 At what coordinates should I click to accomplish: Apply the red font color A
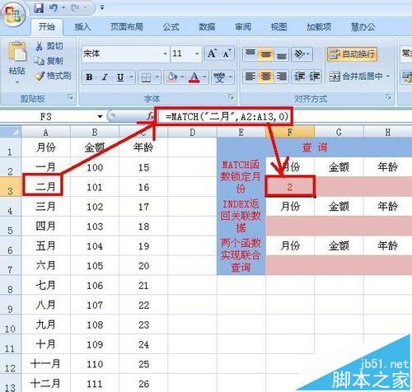coord(194,77)
